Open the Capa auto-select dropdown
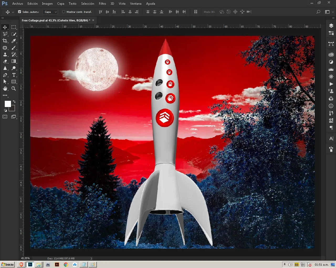This screenshot has width=336, height=268. click(x=50, y=12)
